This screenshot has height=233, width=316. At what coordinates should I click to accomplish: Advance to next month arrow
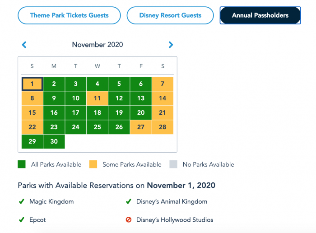pos(171,45)
